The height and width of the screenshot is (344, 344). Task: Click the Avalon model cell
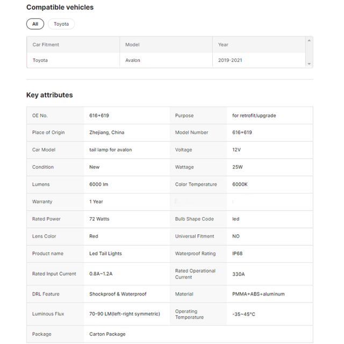(x=133, y=60)
